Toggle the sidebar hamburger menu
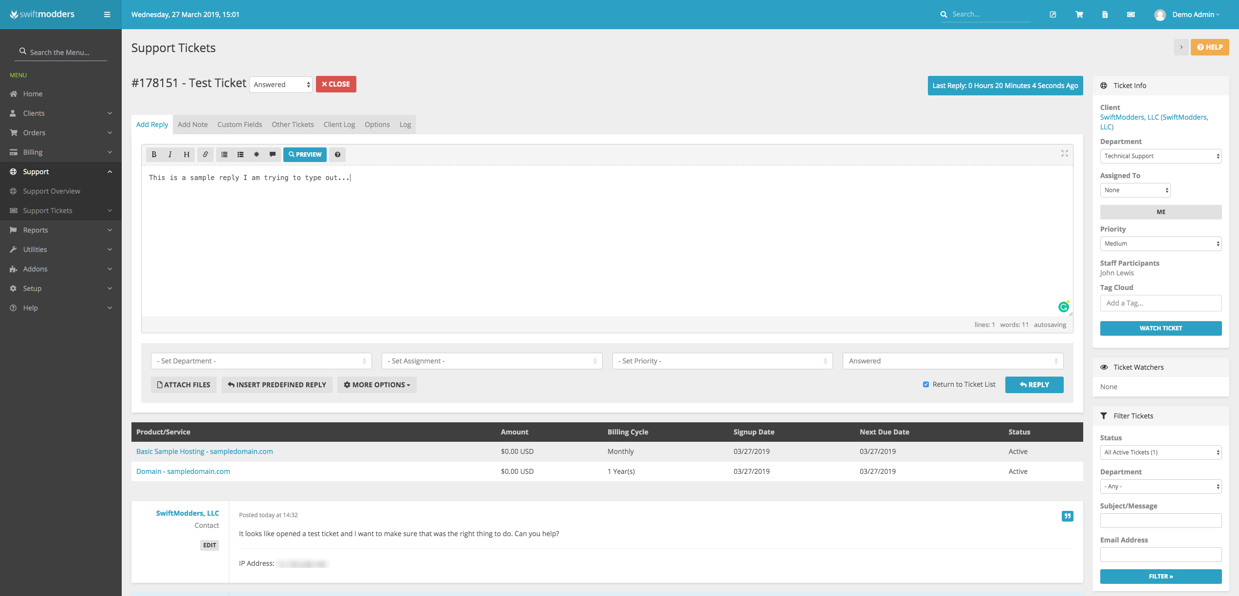 pos(107,15)
